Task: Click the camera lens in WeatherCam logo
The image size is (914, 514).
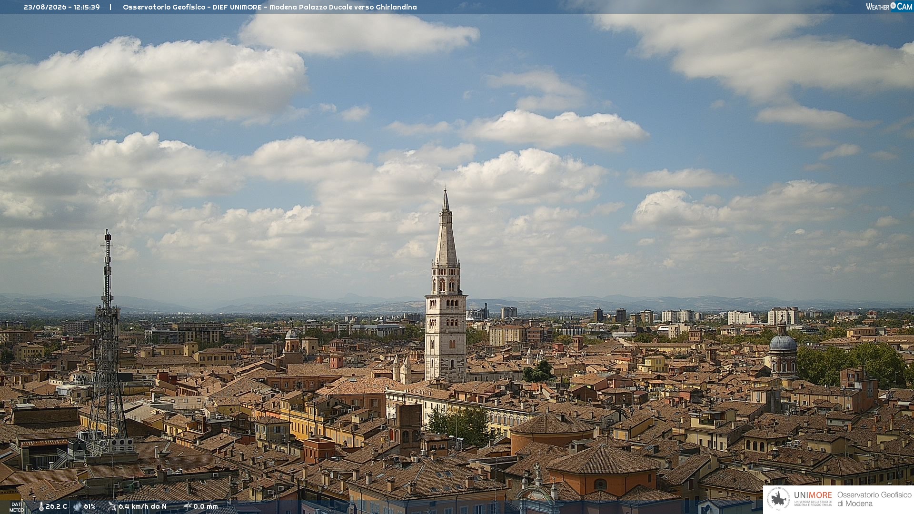Action: [x=893, y=6]
